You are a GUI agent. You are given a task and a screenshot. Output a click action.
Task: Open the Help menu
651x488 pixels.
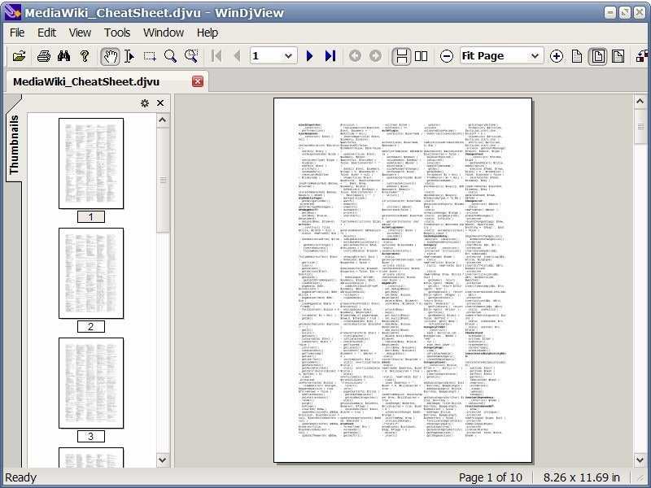click(208, 33)
